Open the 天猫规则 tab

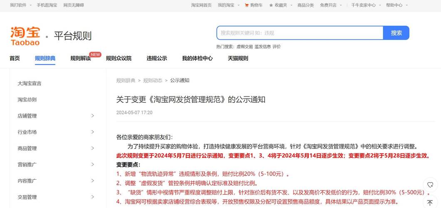click(238, 59)
